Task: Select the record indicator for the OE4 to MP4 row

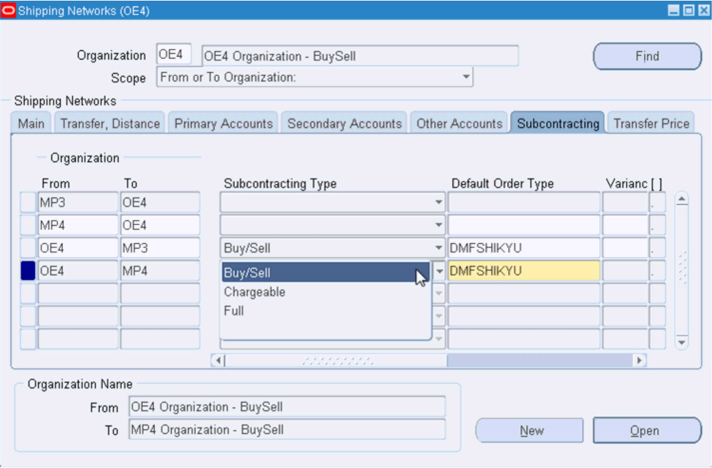Action: pyautogui.click(x=28, y=271)
